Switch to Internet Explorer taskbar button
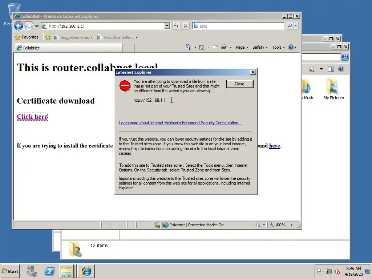 [x=86, y=271]
